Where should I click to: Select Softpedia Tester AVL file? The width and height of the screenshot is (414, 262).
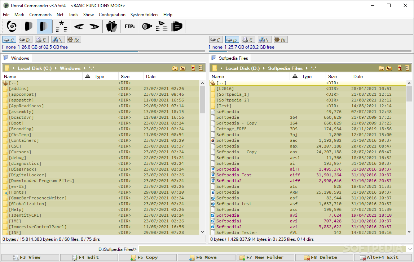point(308,232)
